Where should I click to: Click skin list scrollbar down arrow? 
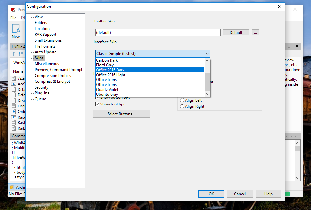(207, 94)
